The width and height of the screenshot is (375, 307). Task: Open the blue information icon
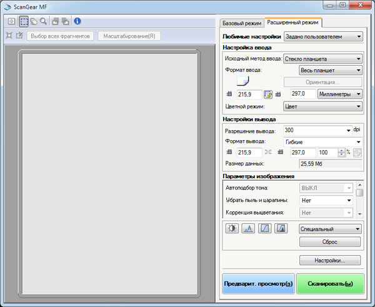[77, 21]
